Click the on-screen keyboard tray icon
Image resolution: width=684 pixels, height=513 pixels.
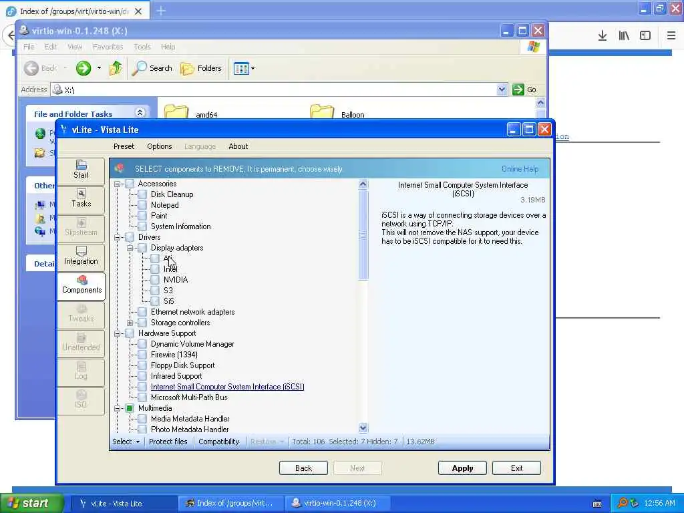pyautogui.click(x=597, y=504)
